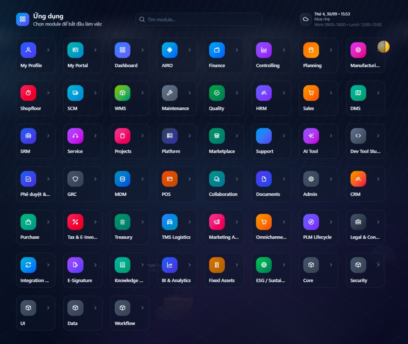Viewport: 408px width, 344px height.
Task: Open the Treasury bank icon
Action: pyautogui.click(x=123, y=222)
